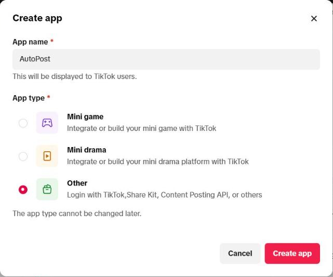Click 'This will be displayed to TikTok users.'

[75, 76]
